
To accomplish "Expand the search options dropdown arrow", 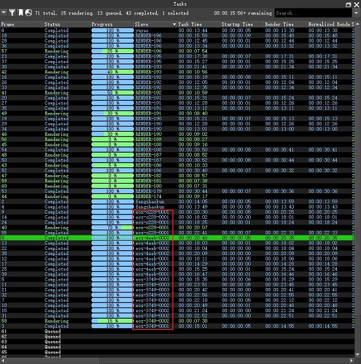I will point(356,13).
